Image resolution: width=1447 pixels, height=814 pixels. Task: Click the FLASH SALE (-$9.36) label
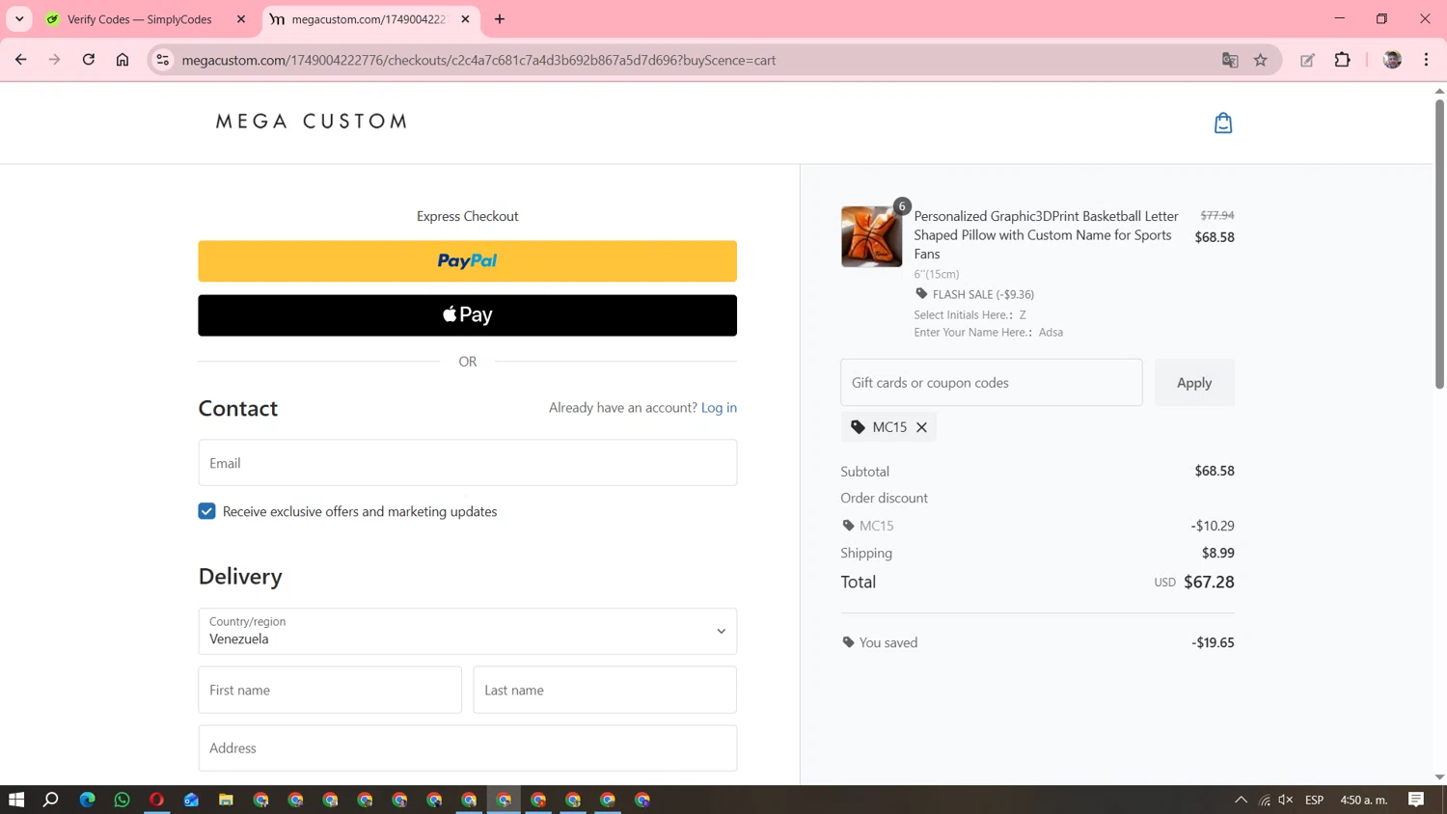point(983,294)
